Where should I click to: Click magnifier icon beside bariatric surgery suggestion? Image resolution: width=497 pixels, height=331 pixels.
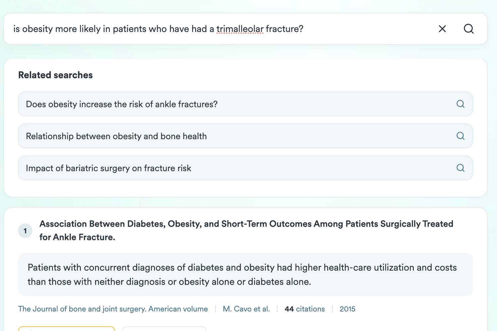(460, 168)
